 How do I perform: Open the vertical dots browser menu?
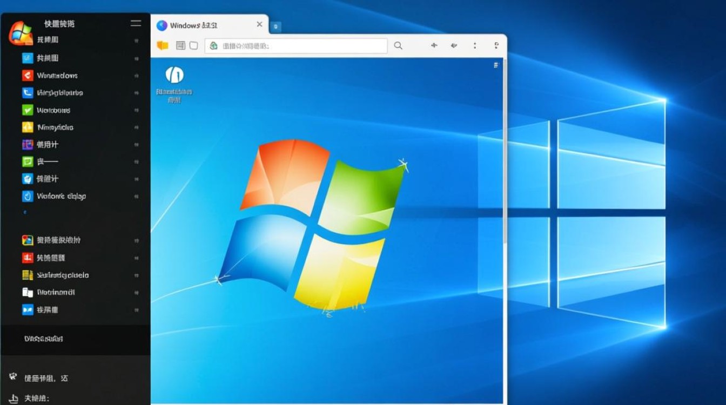tap(475, 46)
